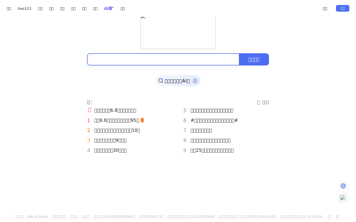Open hot search item ranked 4
The height and width of the screenshot is (222, 356).
pos(110,150)
